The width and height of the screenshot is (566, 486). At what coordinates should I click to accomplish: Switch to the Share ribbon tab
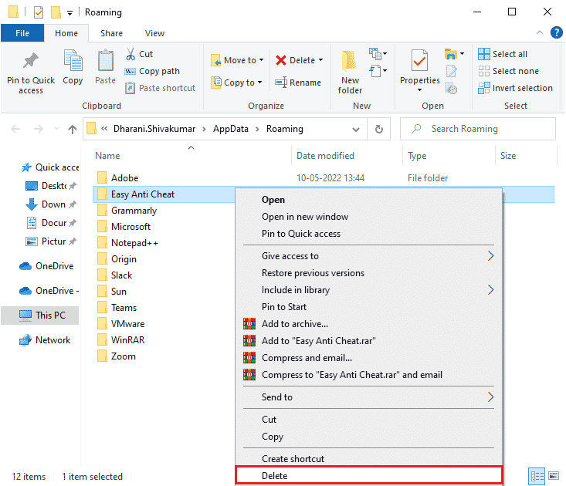(x=111, y=33)
